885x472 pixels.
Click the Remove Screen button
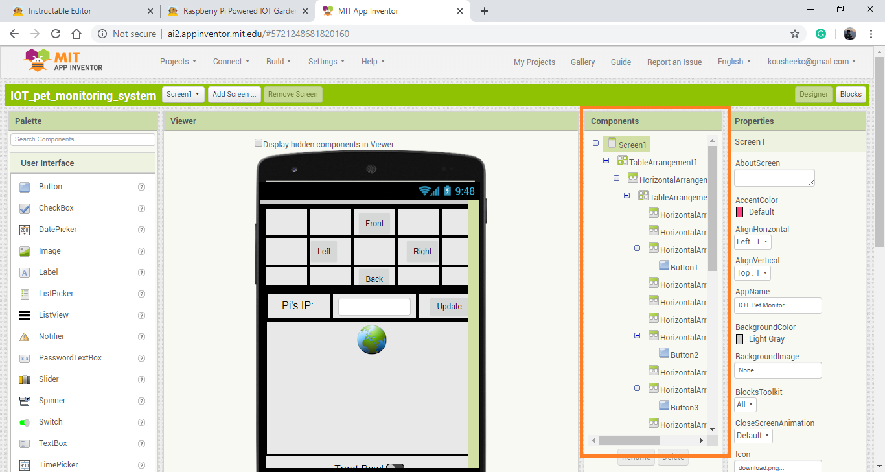pos(293,95)
